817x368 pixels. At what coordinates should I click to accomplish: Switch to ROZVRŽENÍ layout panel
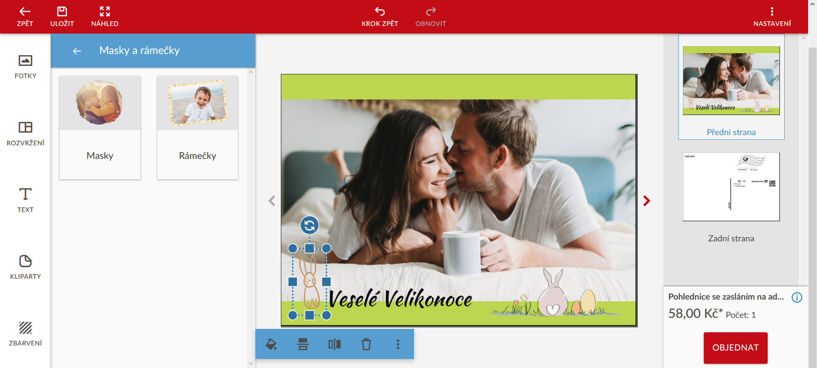point(26,133)
